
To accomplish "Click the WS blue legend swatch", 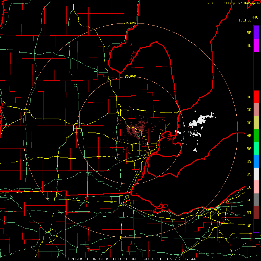I will pyautogui.click(x=256, y=161).
